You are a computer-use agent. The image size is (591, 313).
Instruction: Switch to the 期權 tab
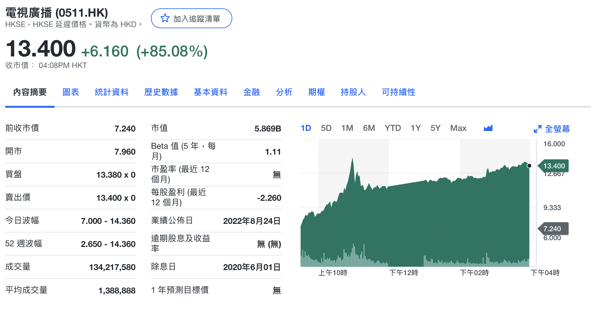316,92
